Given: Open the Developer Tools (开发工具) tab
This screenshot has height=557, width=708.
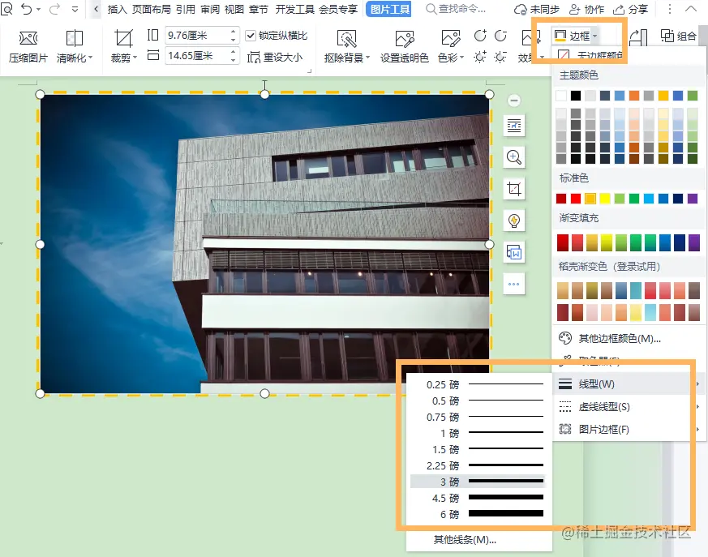Looking at the screenshot, I should pyautogui.click(x=295, y=9).
